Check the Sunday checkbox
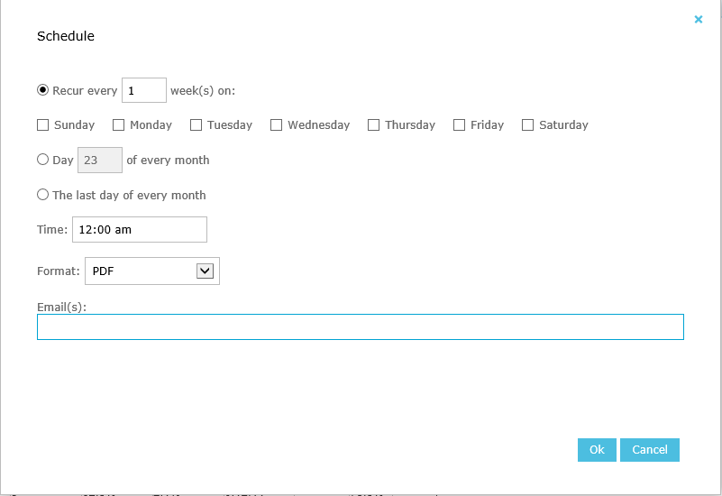Viewport: 722px width, 496px height. point(43,125)
